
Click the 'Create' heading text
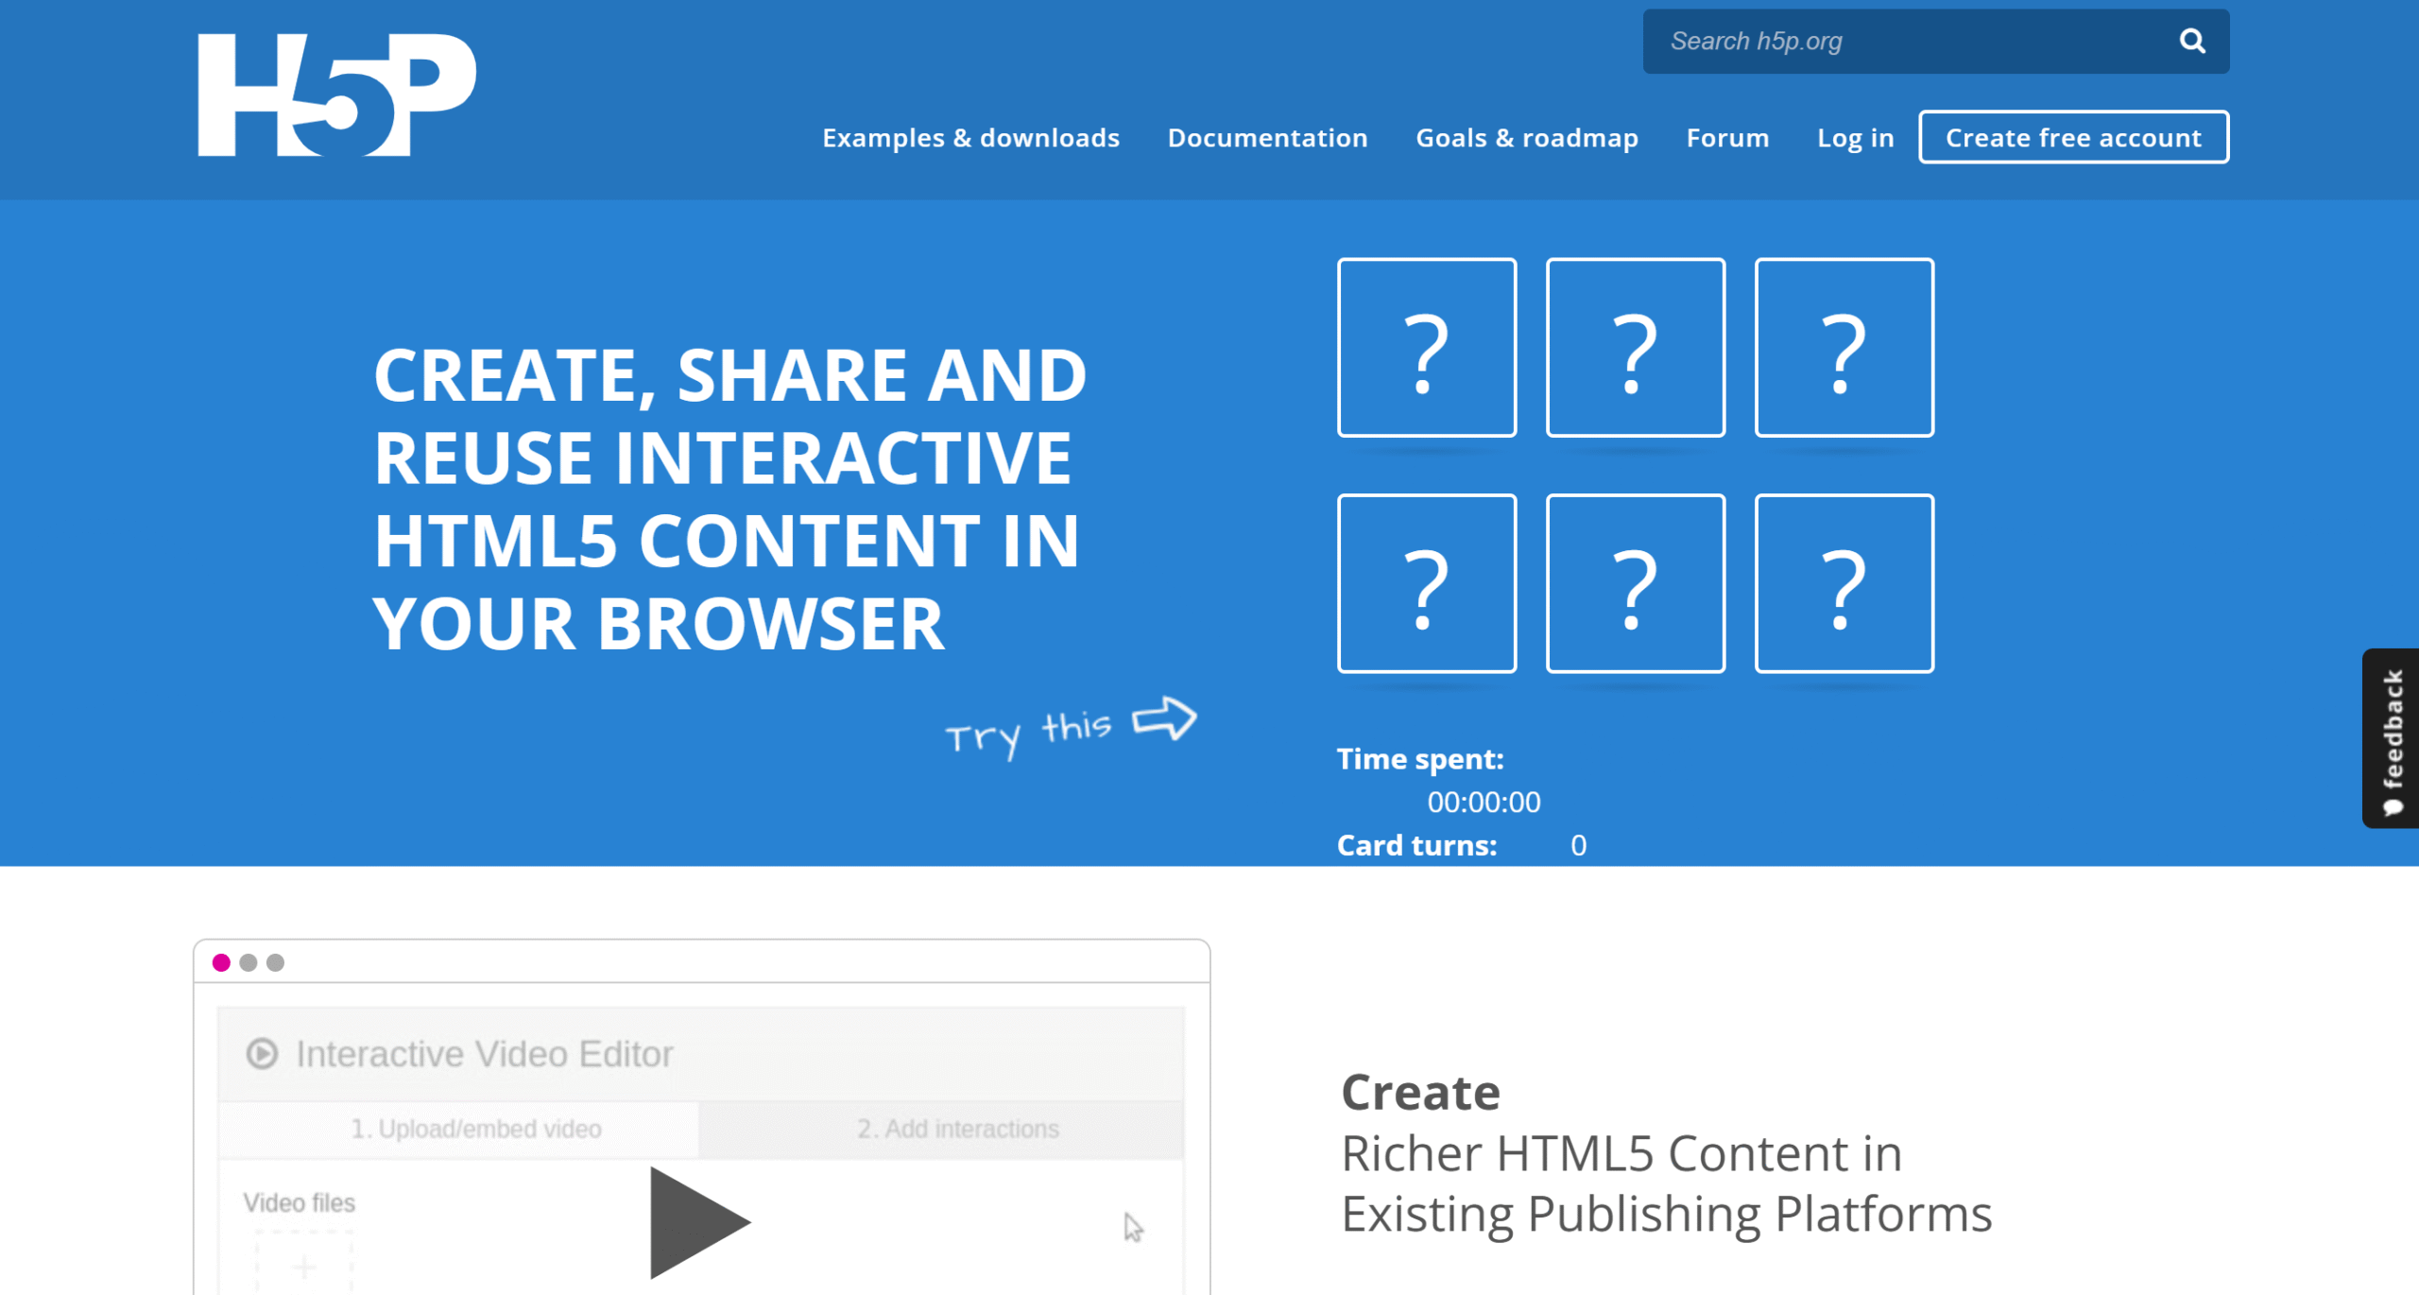point(1420,1093)
